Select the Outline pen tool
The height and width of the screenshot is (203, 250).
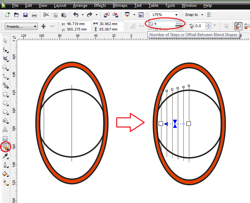[x=5, y=165]
